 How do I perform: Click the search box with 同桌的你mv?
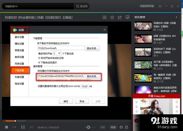tap(38, 6)
